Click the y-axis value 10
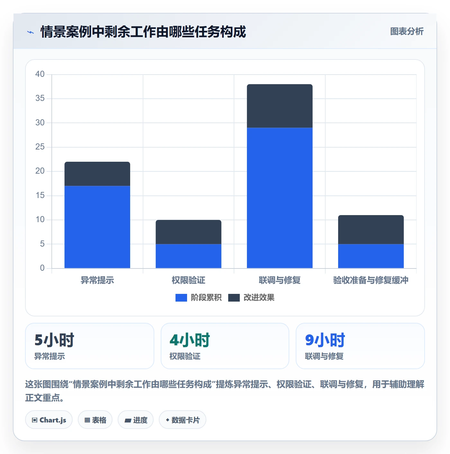 pos(40,220)
